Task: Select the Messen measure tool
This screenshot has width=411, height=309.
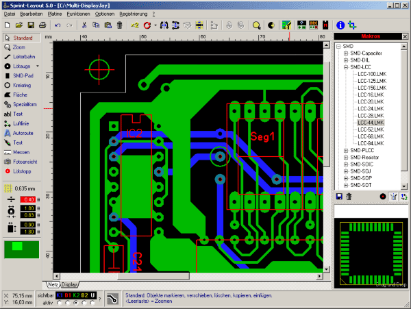Action: point(21,151)
